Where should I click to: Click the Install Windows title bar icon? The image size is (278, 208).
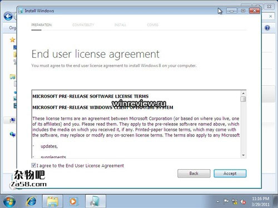pyautogui.click(x=21, y=11)
